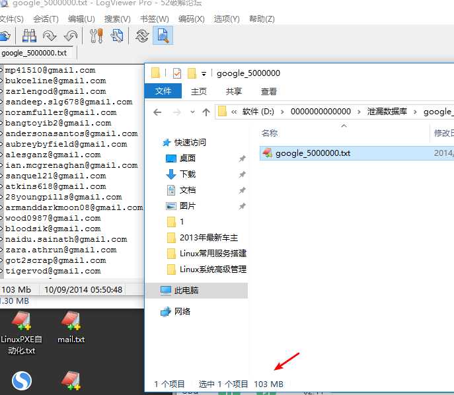Click the 103 Mb status bar cell in LogViewer
This screenshot has height=395, width=454.
tap(17, 290)
